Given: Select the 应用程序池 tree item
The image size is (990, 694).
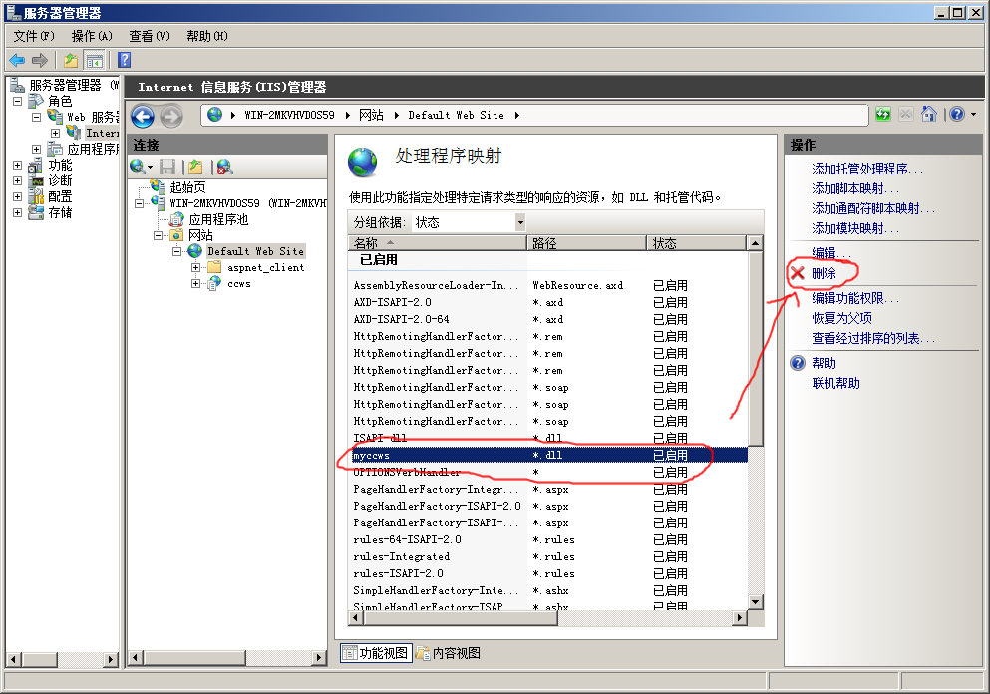Looking at the screenshot, I should point(218,219).
